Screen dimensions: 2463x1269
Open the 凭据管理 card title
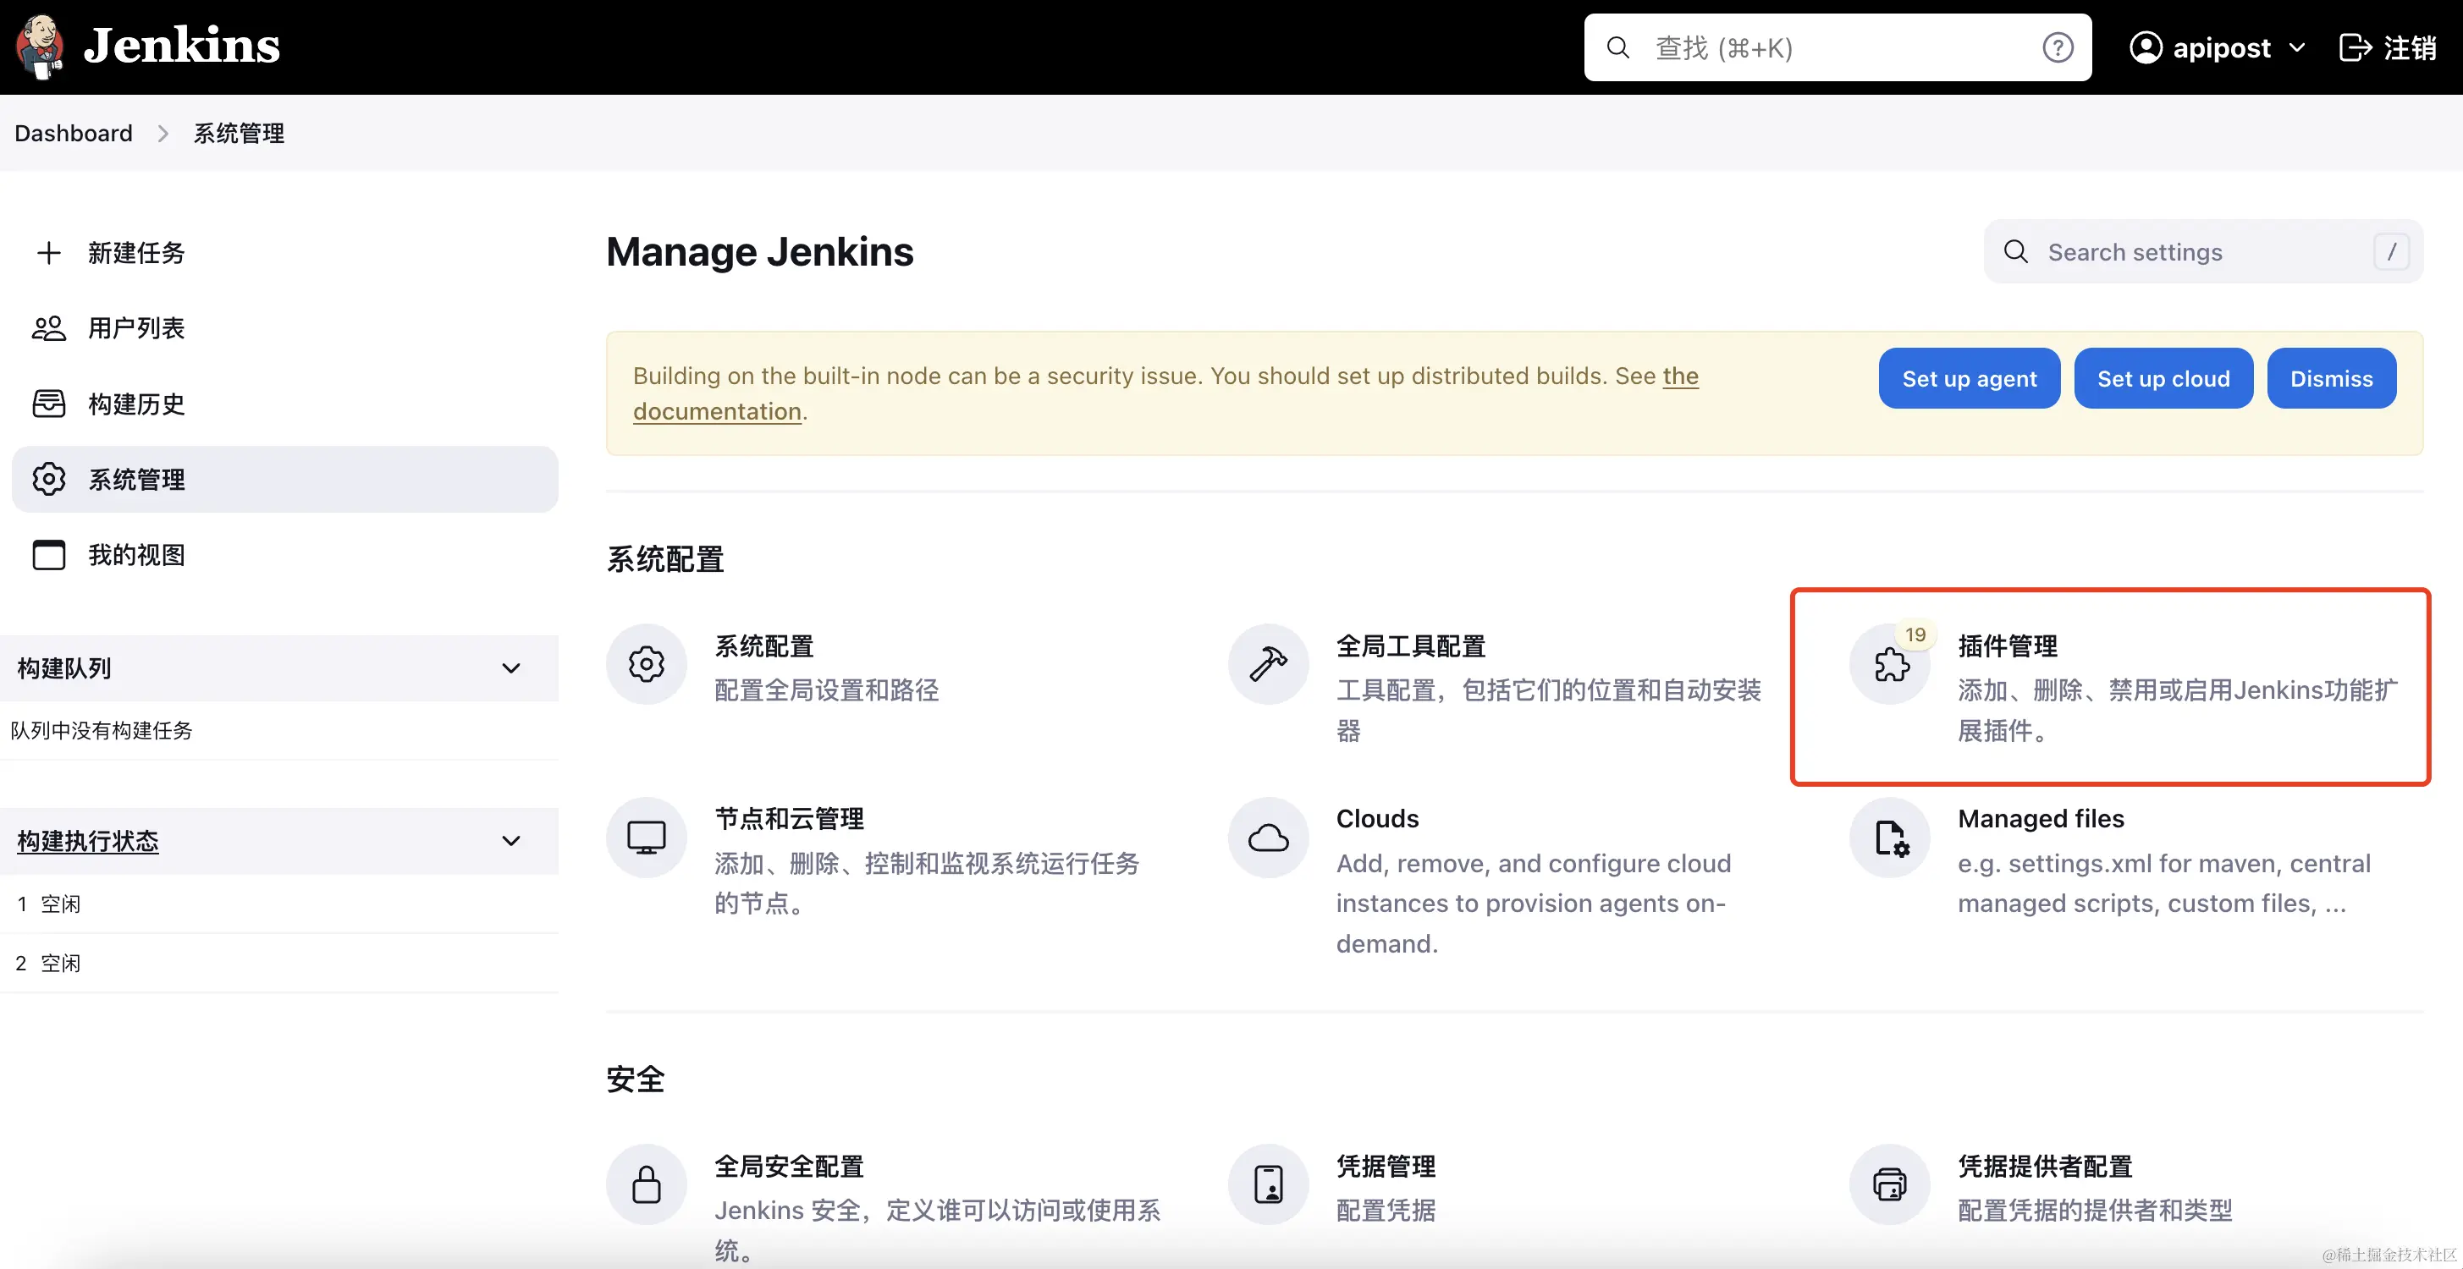click(1386, 1166)
